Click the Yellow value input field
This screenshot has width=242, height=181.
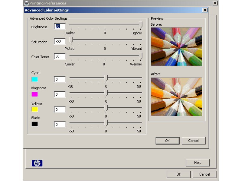coord(60,110)
